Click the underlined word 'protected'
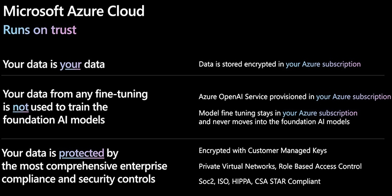 81,153
